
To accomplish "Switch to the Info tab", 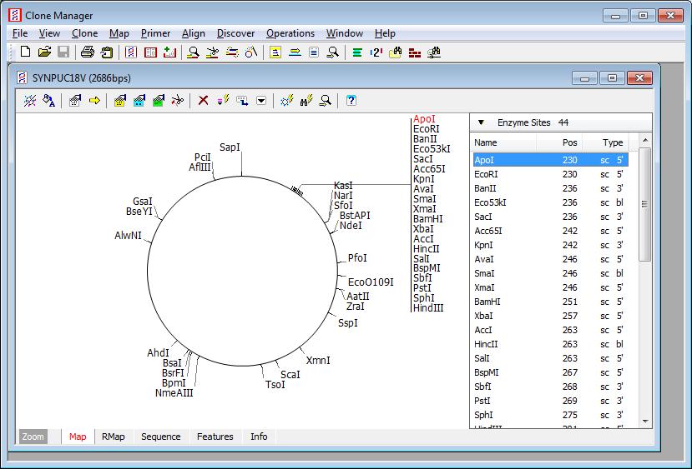I will (x=259, y=437).
